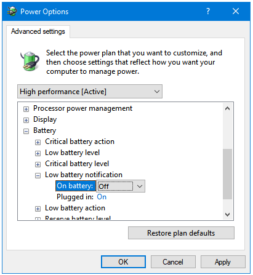Click the Apply button
This screenshot has width=253, height=275.
223,262
